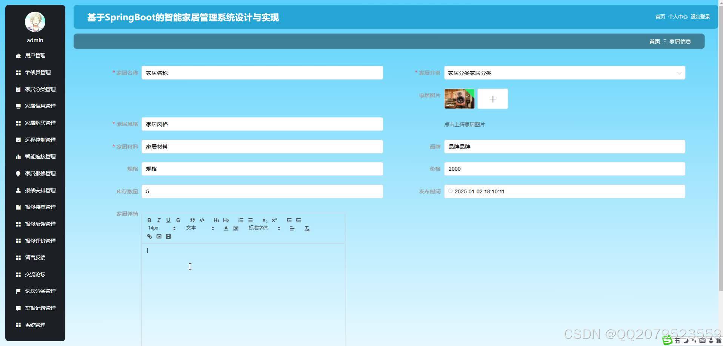This screenshot has width=723, height=346.
Task: Open 留言反馈 in the sidebar
Action: [35, 257]
